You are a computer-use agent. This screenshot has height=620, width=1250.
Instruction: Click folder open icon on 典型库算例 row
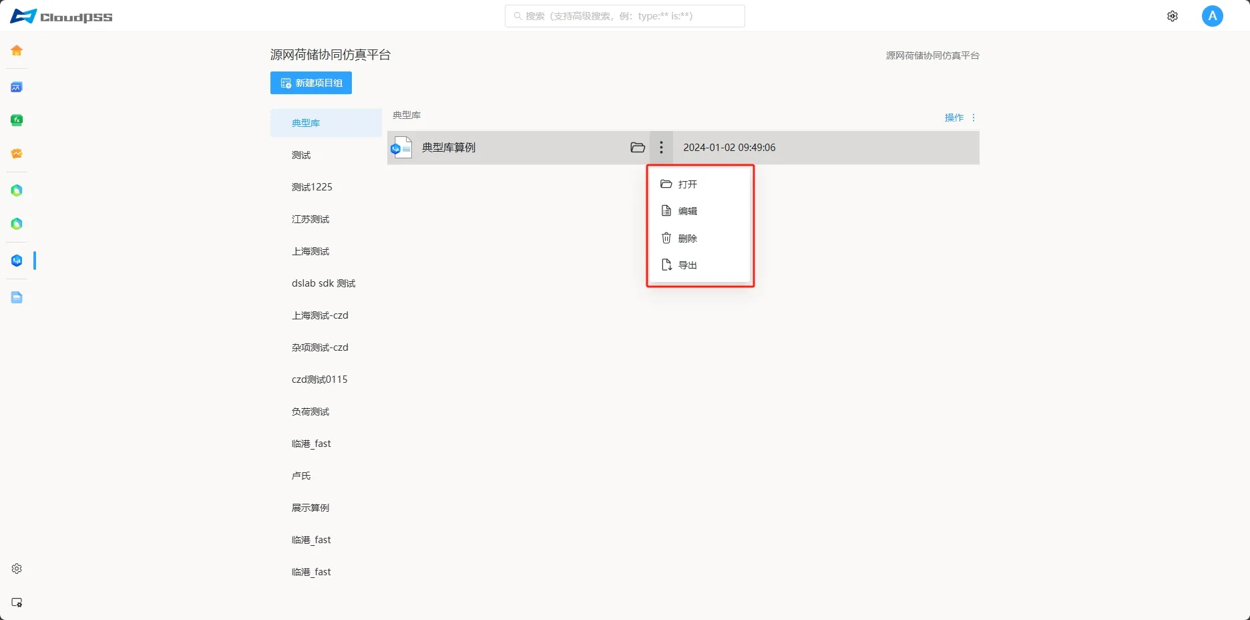pos(637,148)
